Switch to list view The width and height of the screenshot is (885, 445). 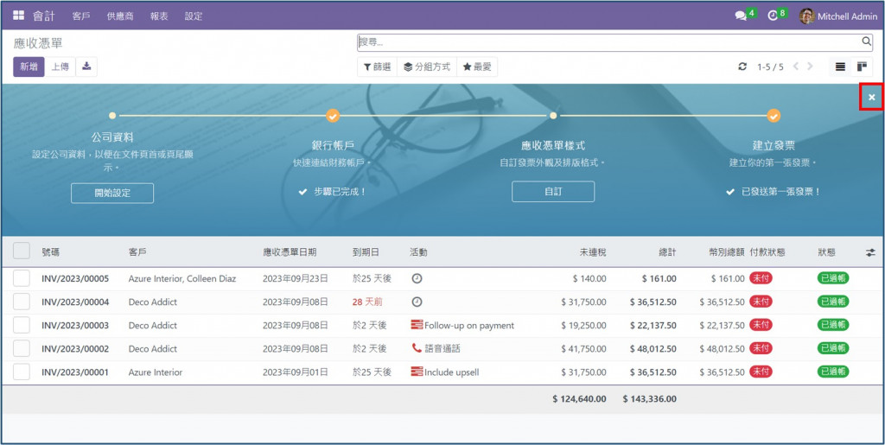pyautogui.click(x=840, y=67)
